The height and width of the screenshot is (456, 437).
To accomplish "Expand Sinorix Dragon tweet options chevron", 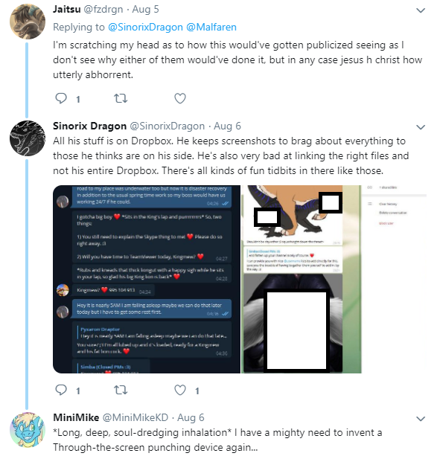I will pyautogui.click(x=421, y=127).
